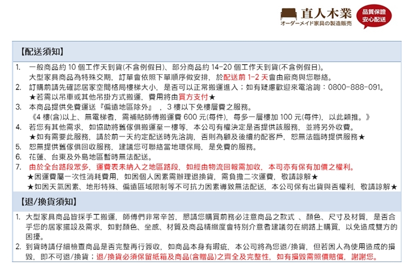Click the delivery line about 一般商品約 10 個工作天
Viewport: 414px width, 272px height.
(x=177, y=68)
